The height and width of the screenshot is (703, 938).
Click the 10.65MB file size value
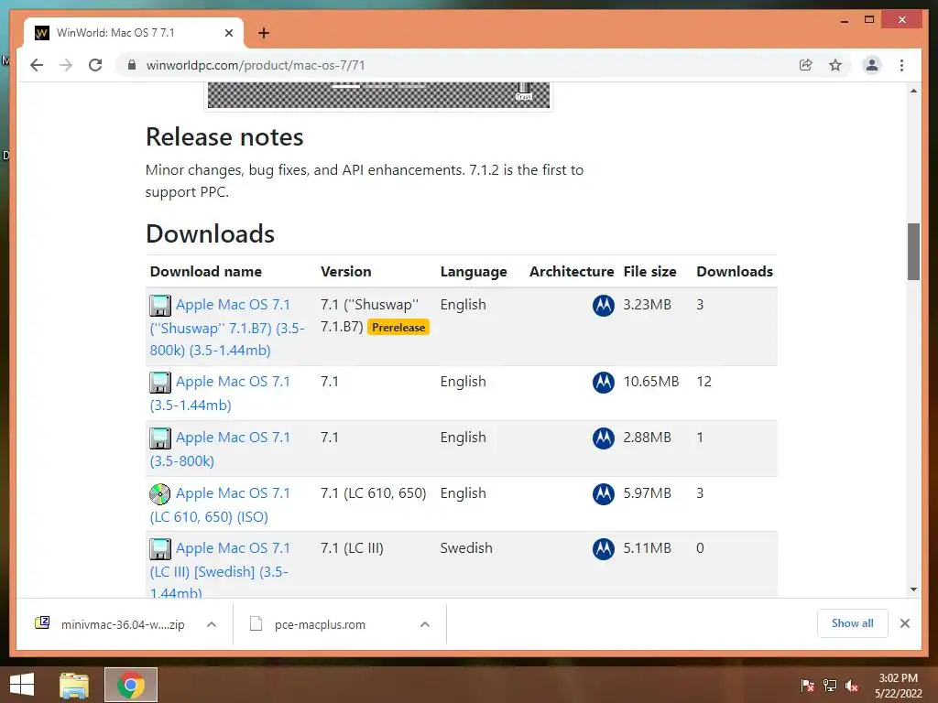[651, 382]
